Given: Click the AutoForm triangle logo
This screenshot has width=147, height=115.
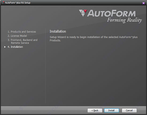Looking at the screenshot, I should [83, 13].
